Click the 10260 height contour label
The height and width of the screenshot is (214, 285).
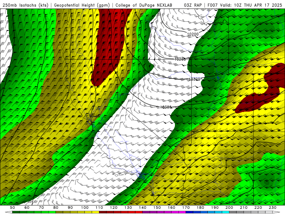coord(180,59)
